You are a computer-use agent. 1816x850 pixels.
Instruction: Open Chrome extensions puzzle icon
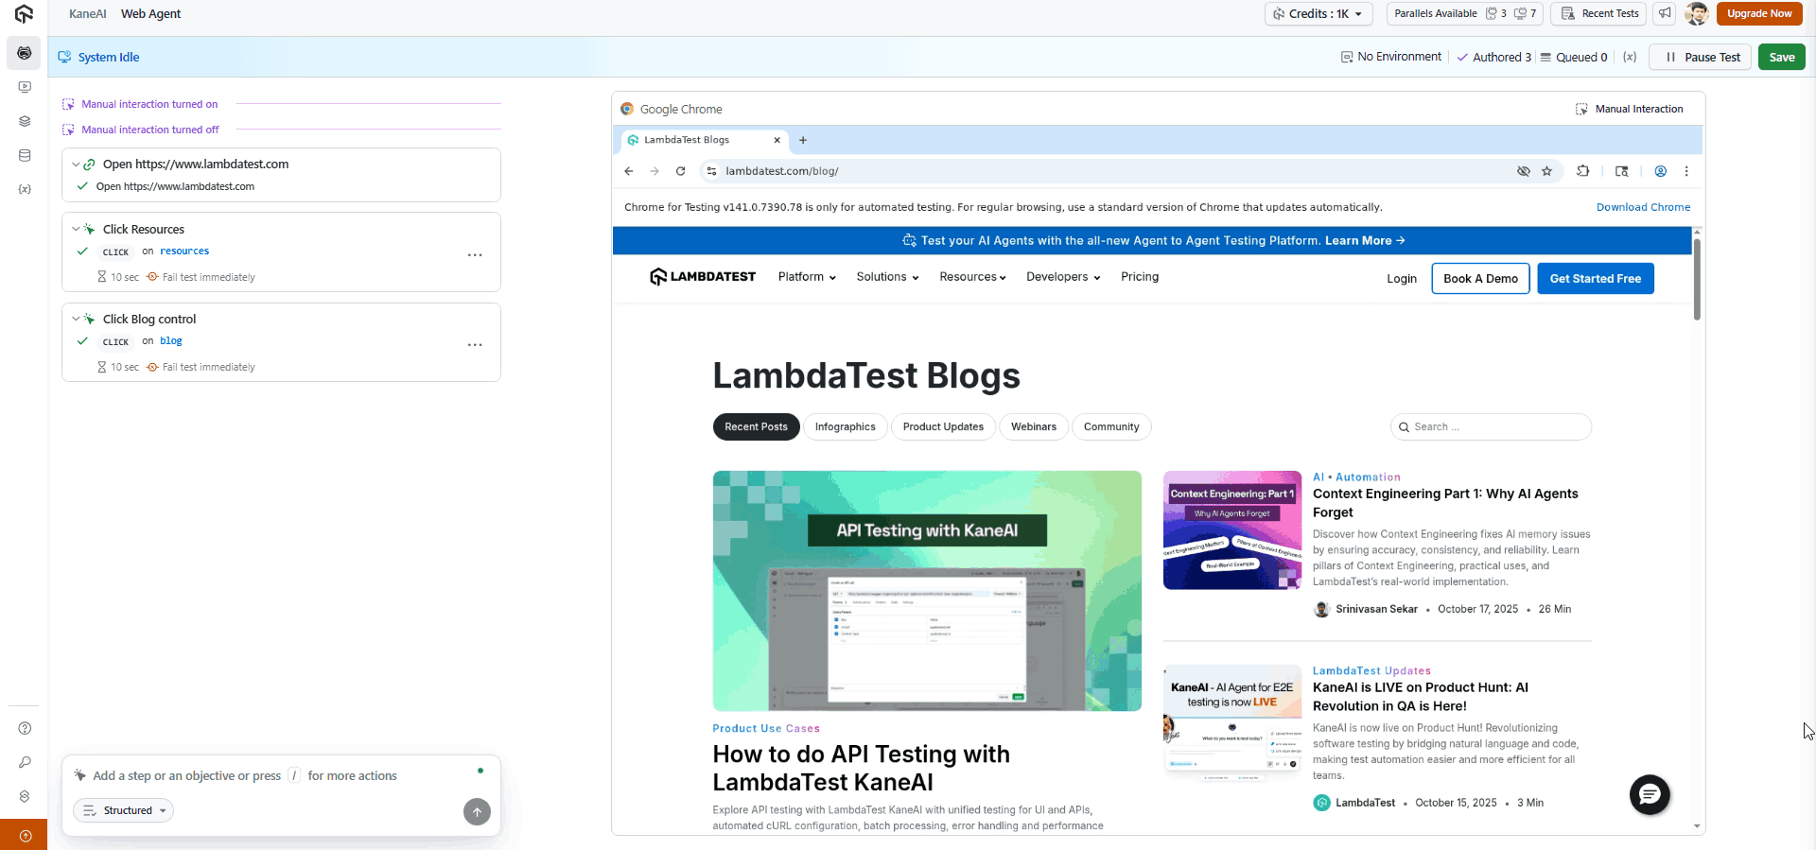[x=1583, y=171]
